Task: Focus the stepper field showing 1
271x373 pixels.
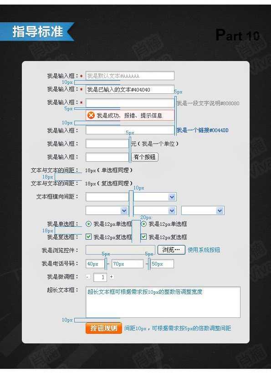Action: pyautogui.click(x=100, y=277)
